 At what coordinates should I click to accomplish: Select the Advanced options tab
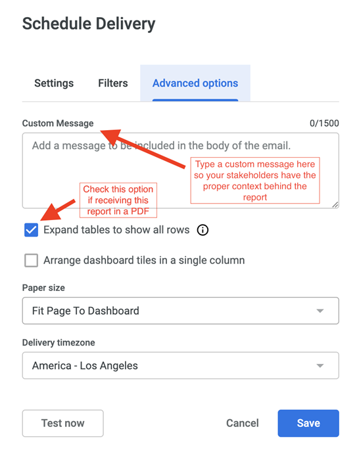pyautogui.click(x=195, y=83)
